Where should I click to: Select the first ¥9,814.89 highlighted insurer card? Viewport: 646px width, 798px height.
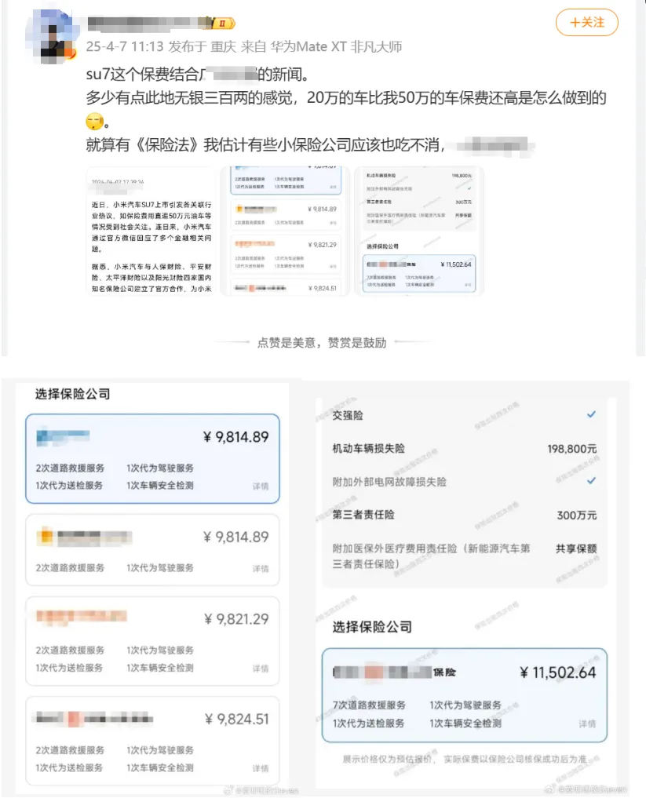click(153, 458)
